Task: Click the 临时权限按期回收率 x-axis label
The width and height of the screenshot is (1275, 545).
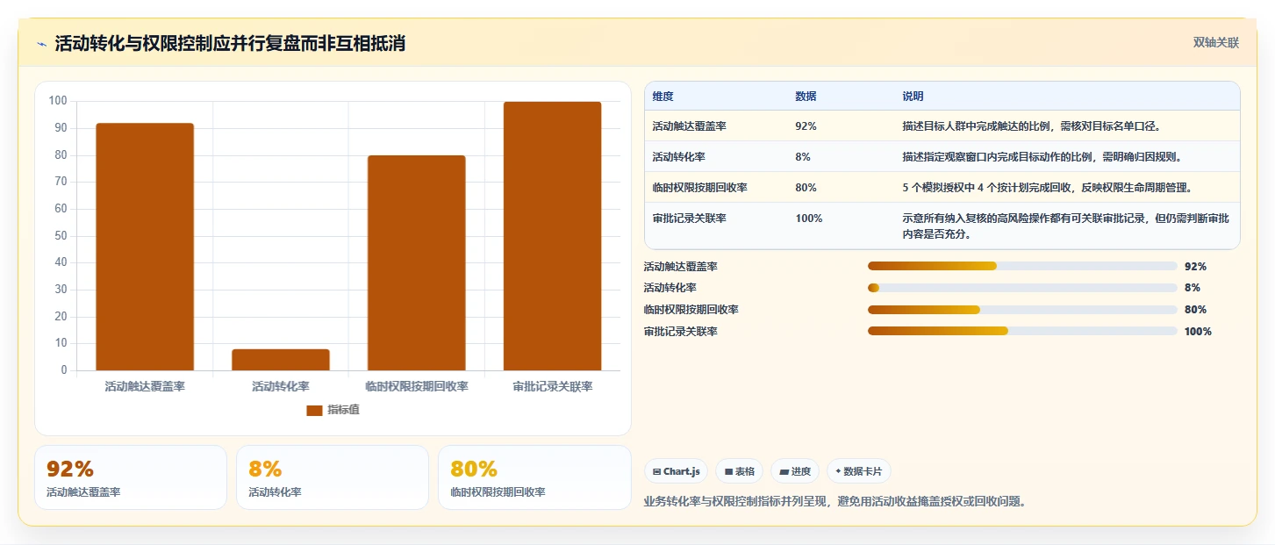Action: pyautogui.click(x=417, y=386)
